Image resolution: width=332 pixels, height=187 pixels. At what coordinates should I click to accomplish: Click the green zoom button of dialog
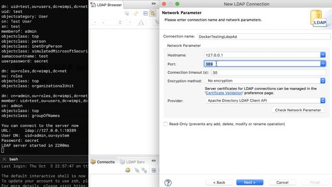[177, 4]
